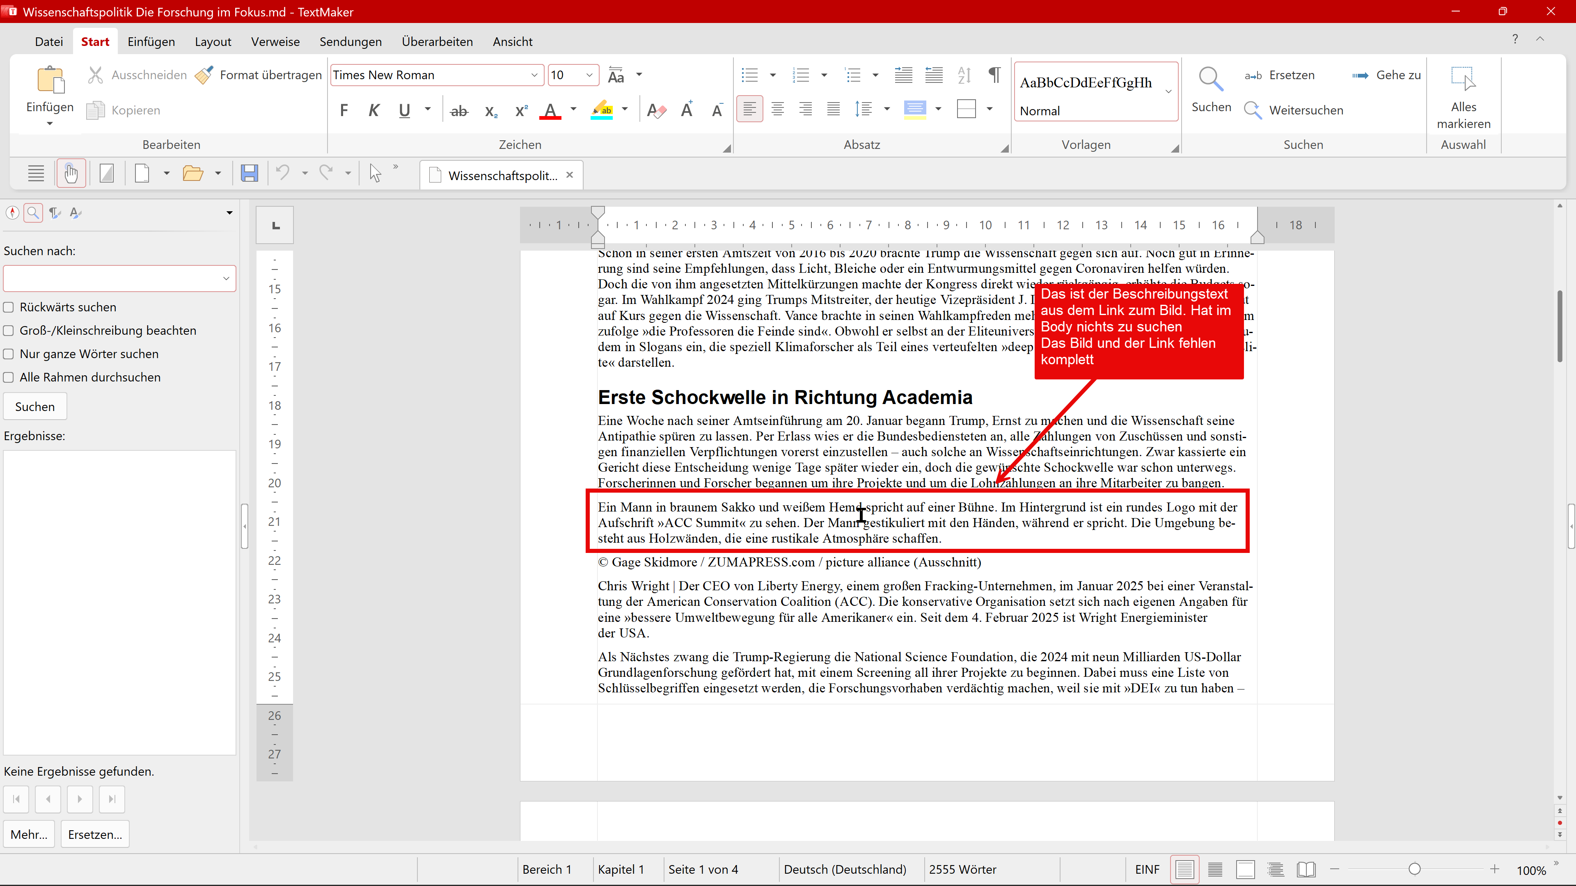
Task: Toggle strikethrough text formatting
Action: tap(459, 111)
